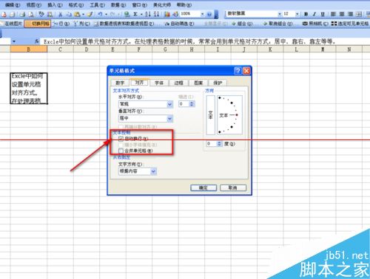Click the Cut scissors icon
Image resolution: width=370 pixels, height=279 pixels.
pos(60,15)
